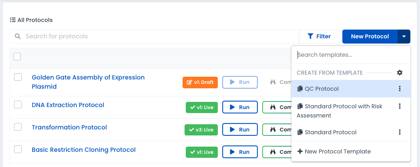
Task: Check the select-all checkbox in table header
Action: (x=17, y=57)
